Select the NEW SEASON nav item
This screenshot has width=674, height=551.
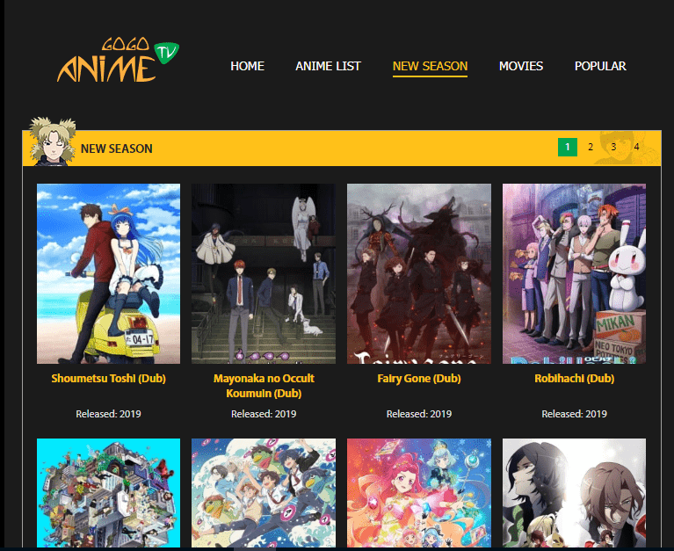[430, 66]
